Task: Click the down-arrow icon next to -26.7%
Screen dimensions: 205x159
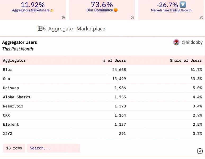Action: (x=183, y=4)
